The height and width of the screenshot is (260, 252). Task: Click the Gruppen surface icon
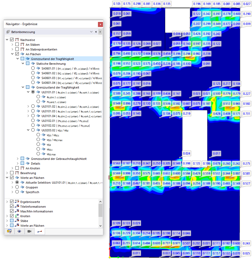tap(22, 187)
